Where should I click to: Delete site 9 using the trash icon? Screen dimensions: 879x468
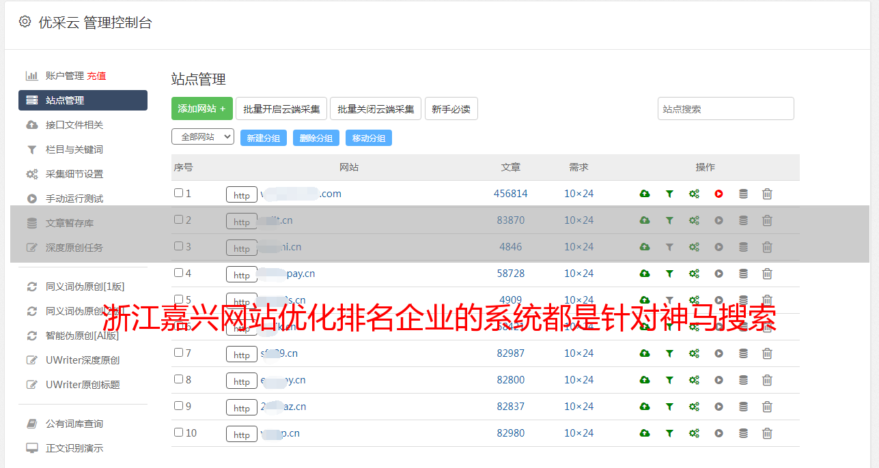coord(767,407)
